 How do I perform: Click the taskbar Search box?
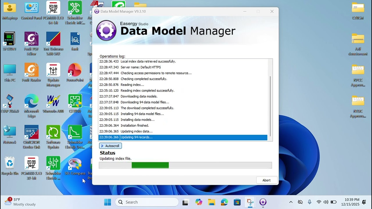(x=147, y=202)
